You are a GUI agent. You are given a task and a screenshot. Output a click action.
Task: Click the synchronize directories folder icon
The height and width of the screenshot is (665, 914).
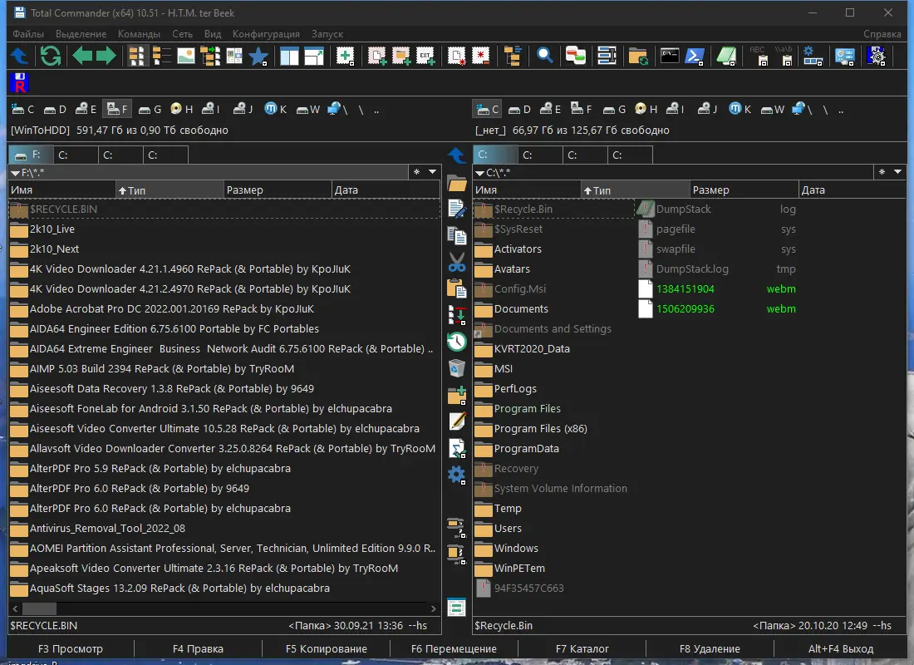click(638, 56)
